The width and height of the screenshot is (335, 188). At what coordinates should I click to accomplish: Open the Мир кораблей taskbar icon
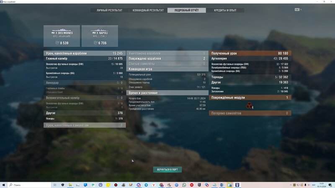click(x=237, y=185)
